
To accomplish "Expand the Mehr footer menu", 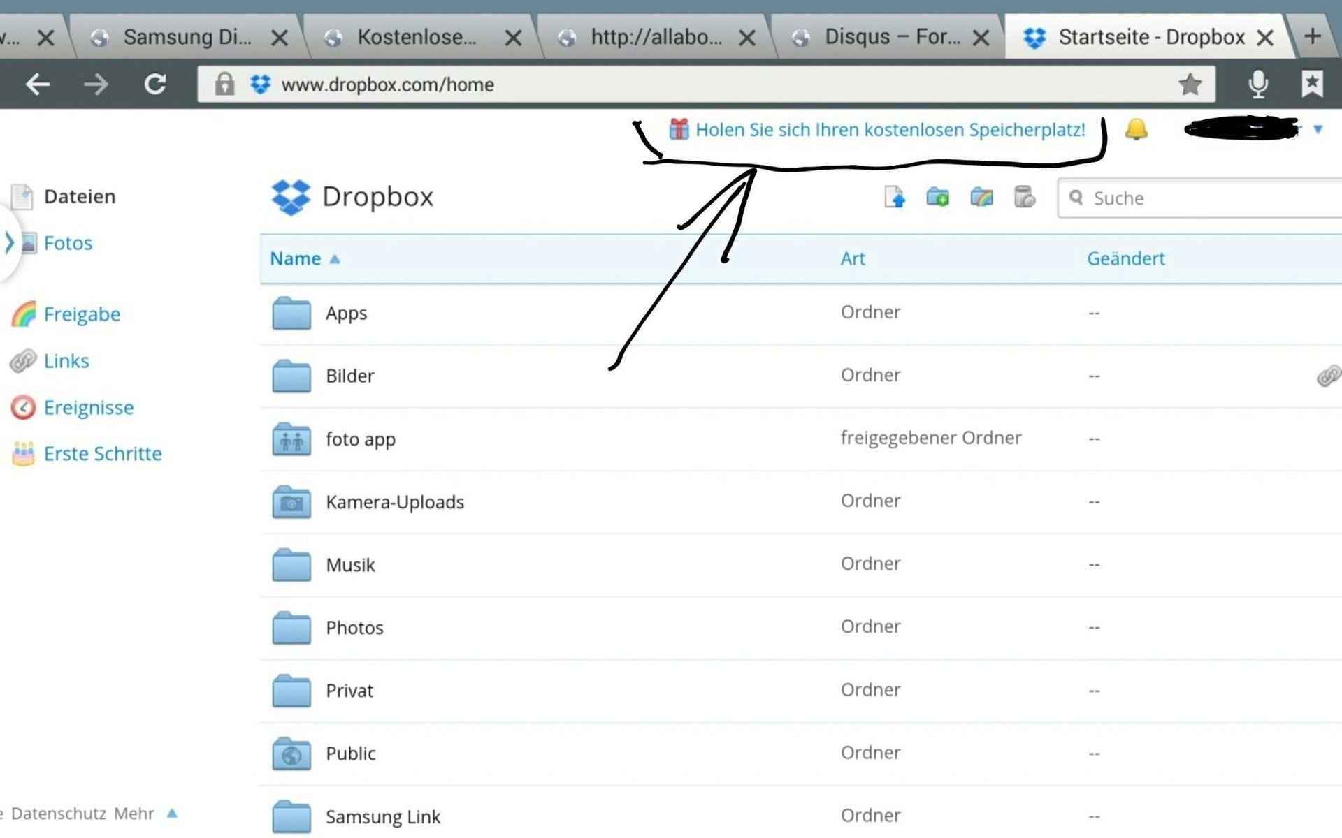I will coord(145,814).
